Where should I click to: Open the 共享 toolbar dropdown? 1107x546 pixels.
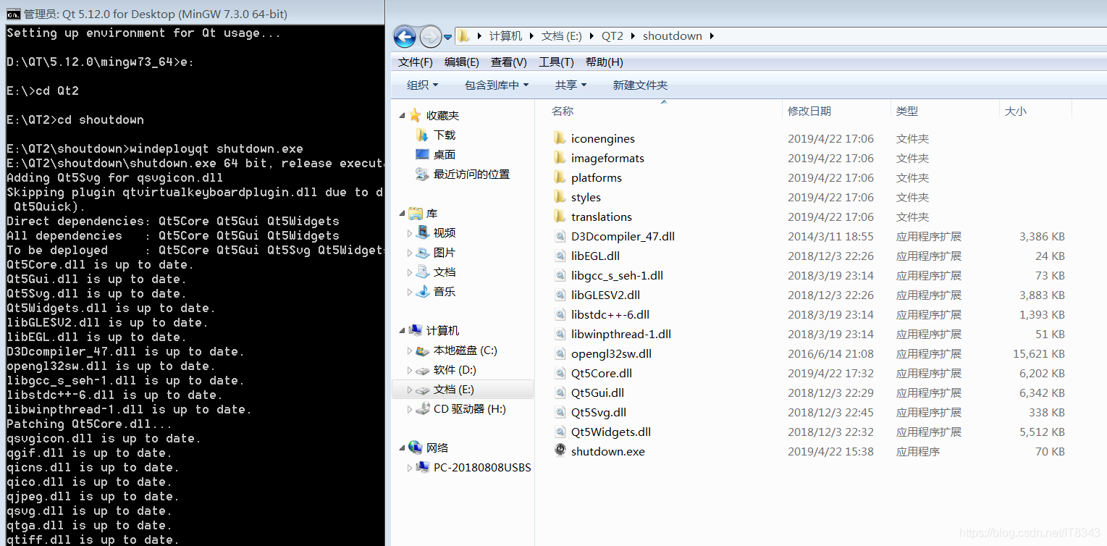(571, 85)
